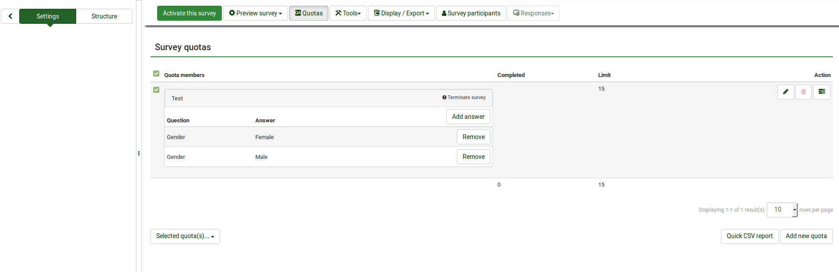This screenshot has width=839, height=272.
Task: Delete the Test quota with trash icon
Action: coord(803,92)
